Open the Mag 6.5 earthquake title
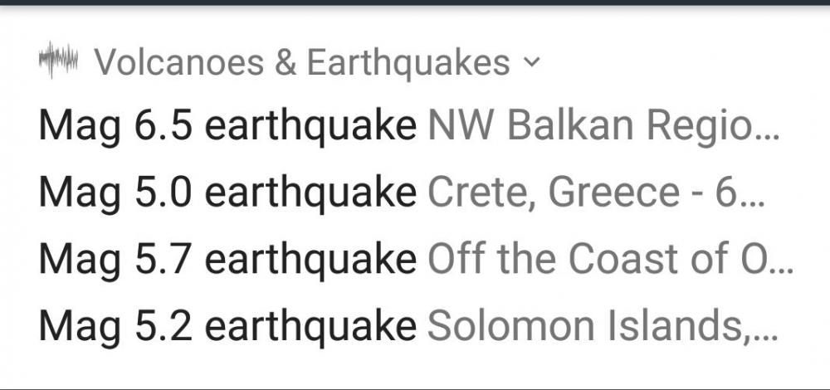 [227, 127]
